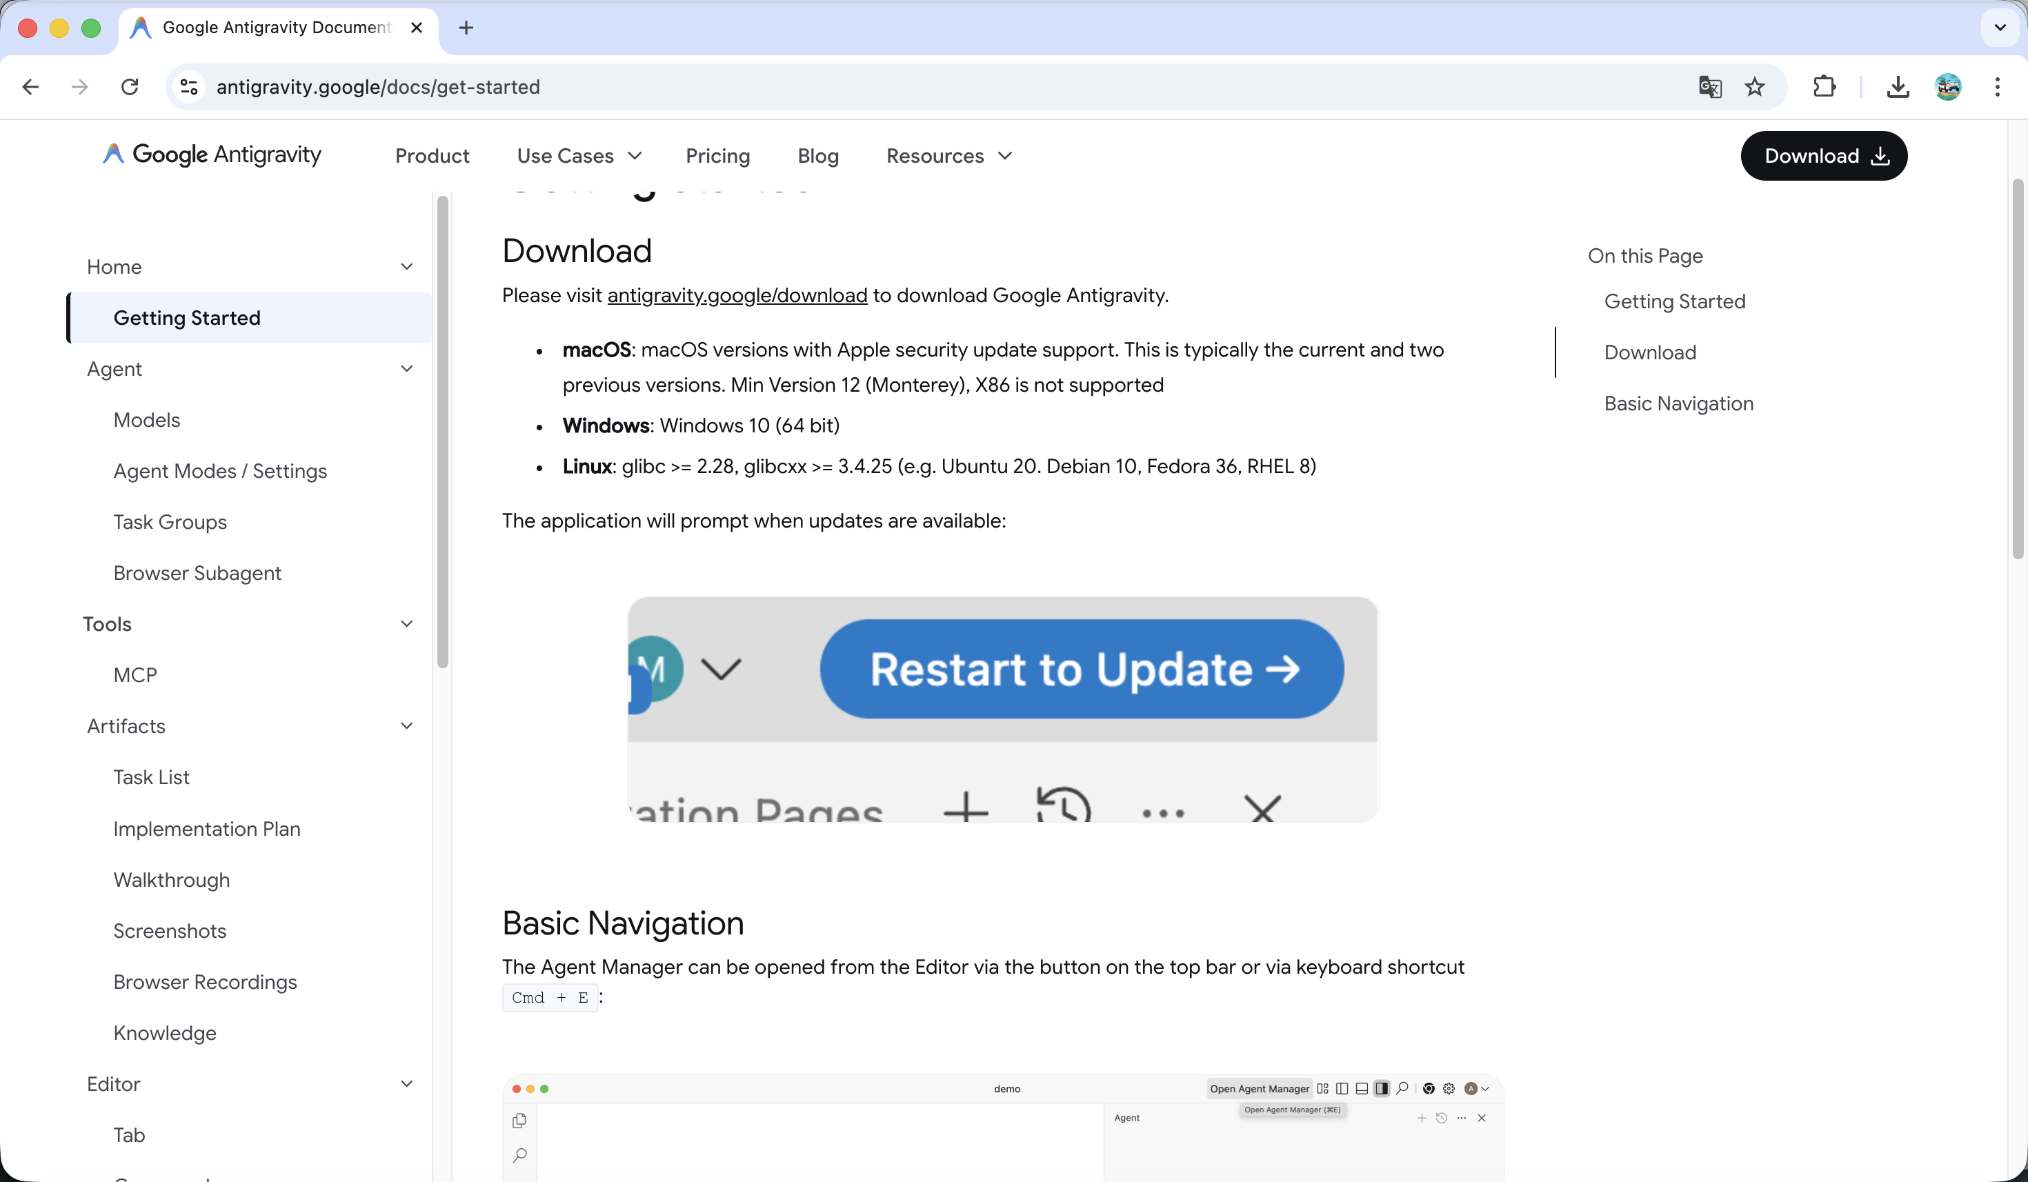Open the Extensions puzzle icon
The image size is (2028, 1182).
(x=1824, y=87)
